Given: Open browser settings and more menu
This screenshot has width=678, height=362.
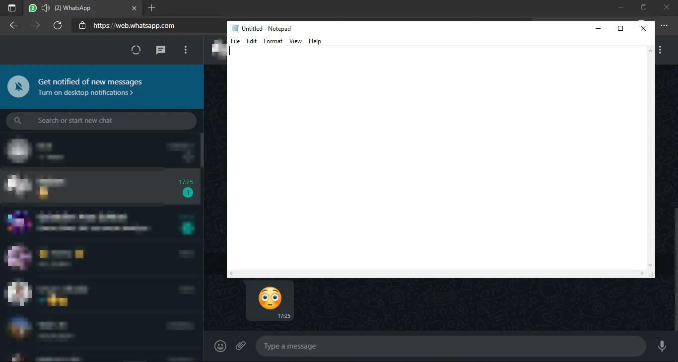Looking at the screenshot, I should coord(664,25).
